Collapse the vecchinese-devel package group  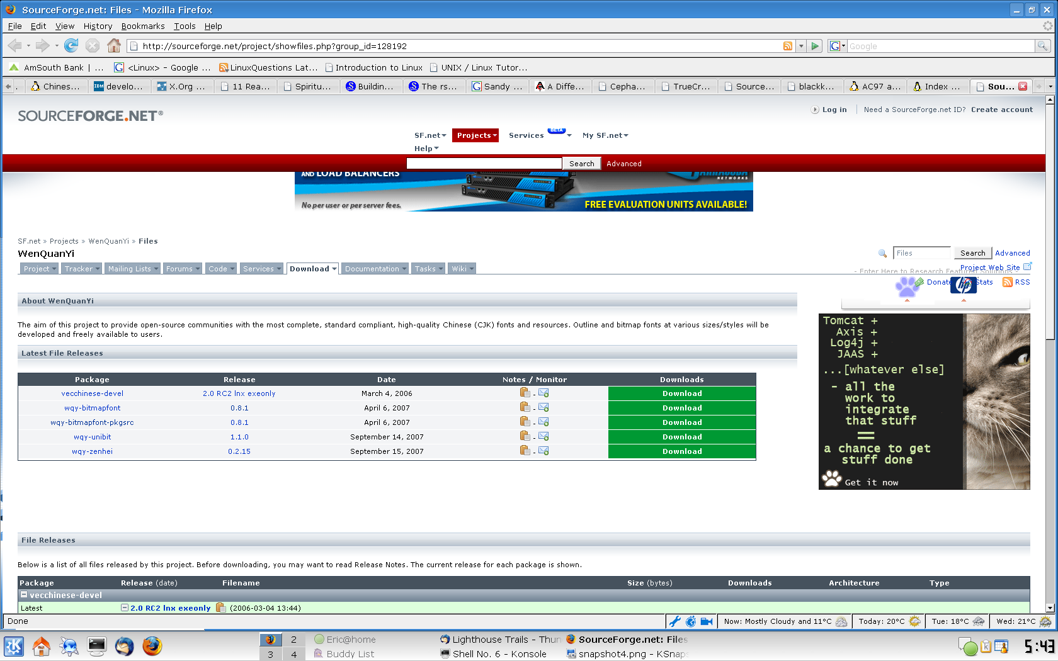(24, 594)
